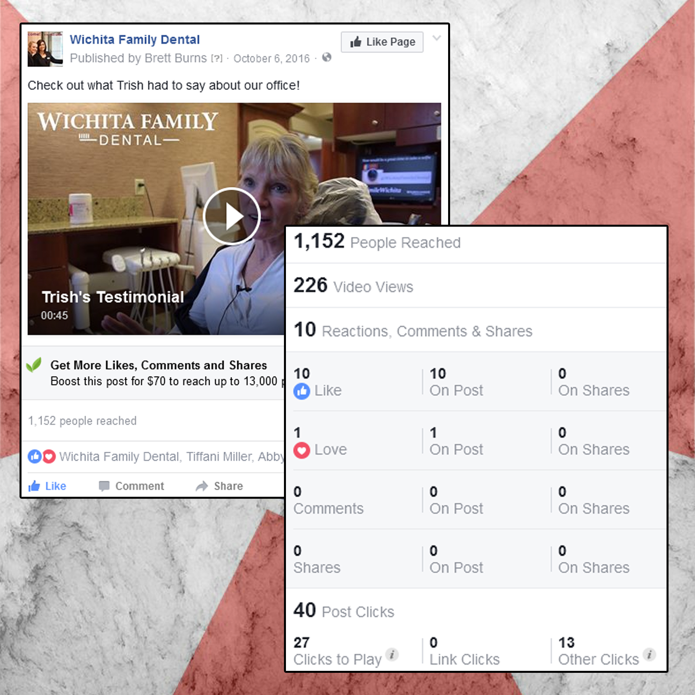The image size is (695, 695).
Task: Click the Wichita Family Dental profile thumbnail
Action: tap(45, 49)
